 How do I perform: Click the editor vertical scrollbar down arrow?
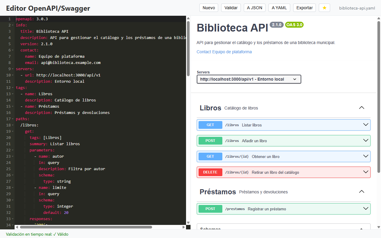[x=188, y=223]
